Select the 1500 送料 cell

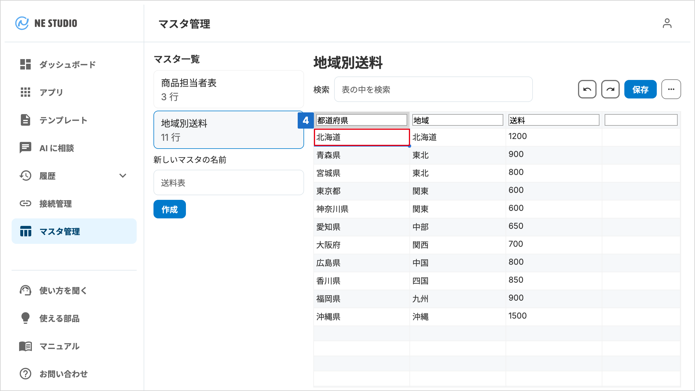(x=554, y=317)
